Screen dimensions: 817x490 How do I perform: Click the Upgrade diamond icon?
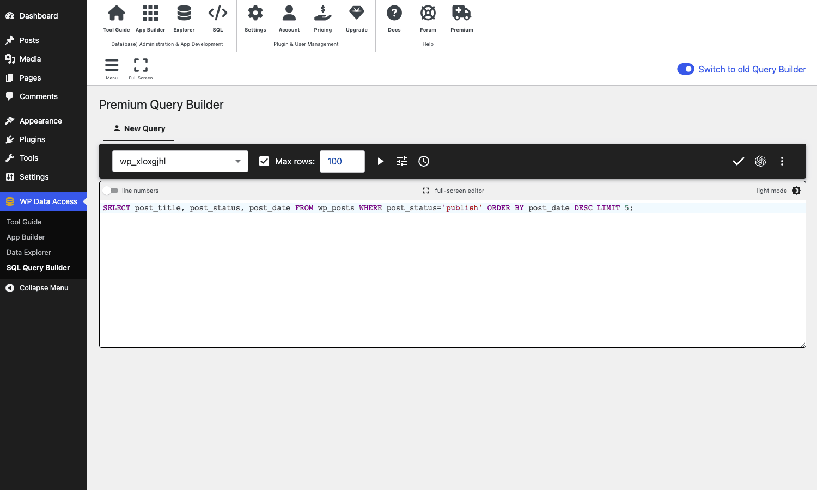click(357, 13)
